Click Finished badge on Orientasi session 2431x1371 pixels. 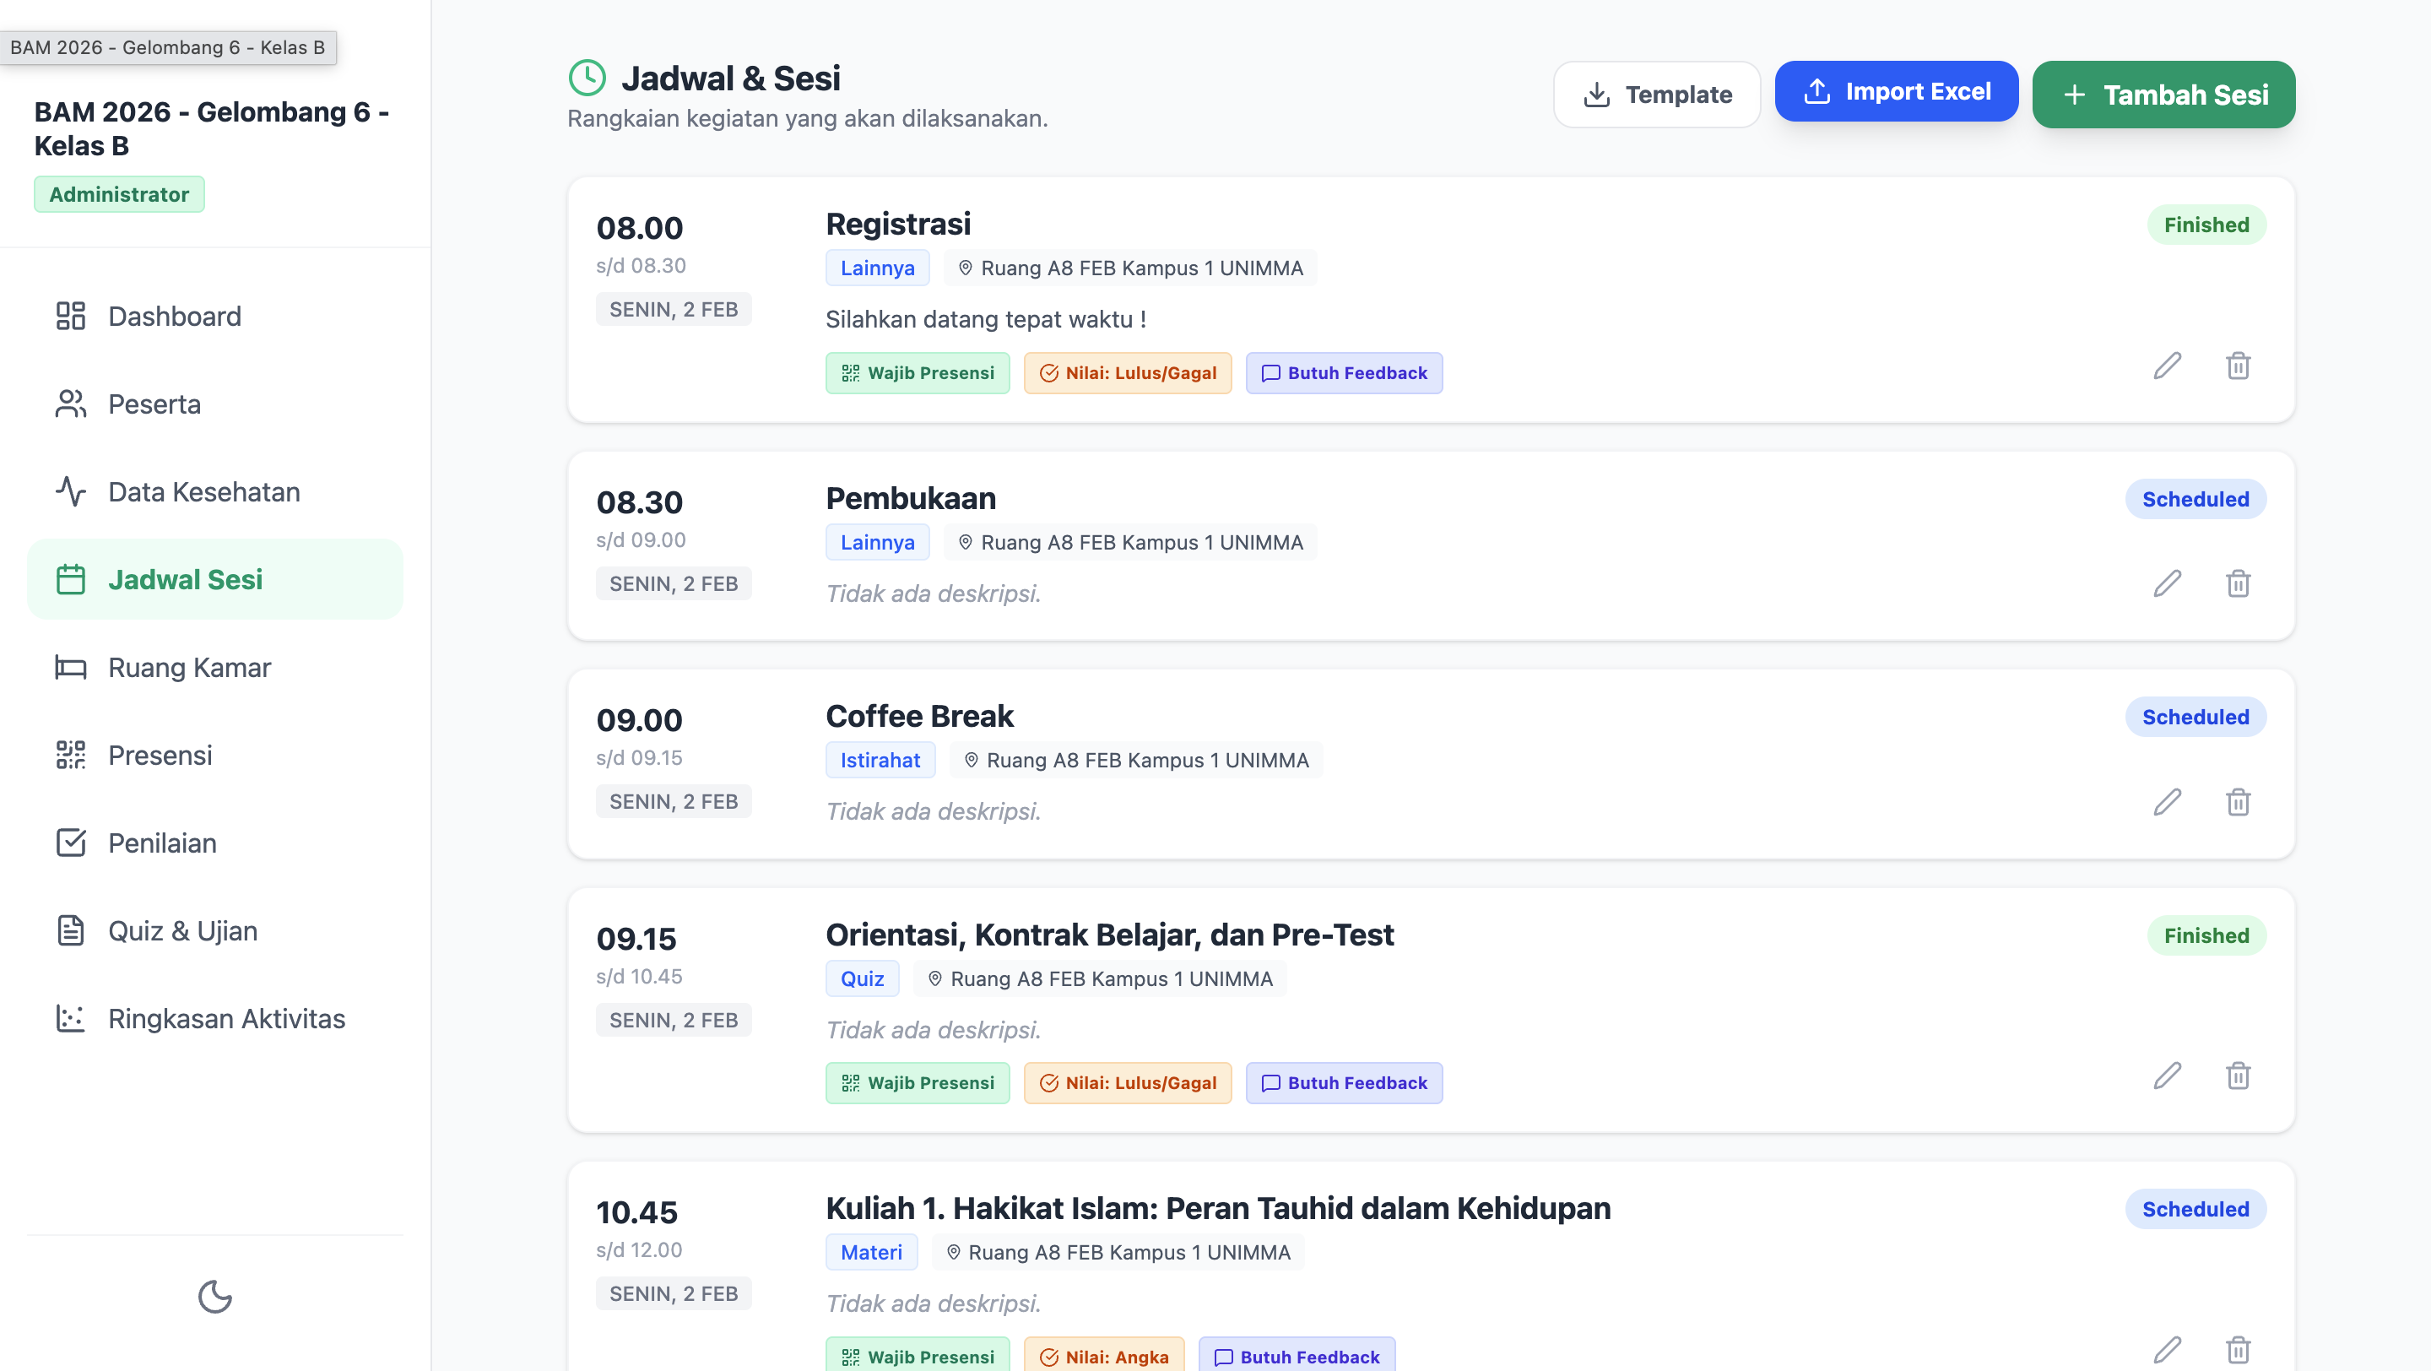pos(2206,935)
